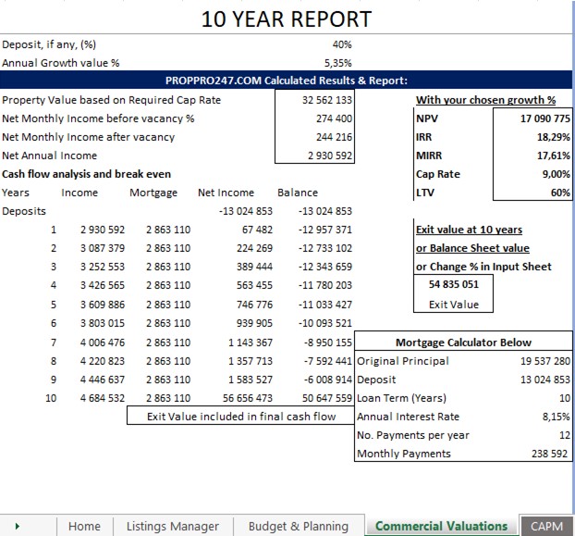Select the Mortgage column header
The width and height of the screenshot is (575, 536).
point(153,193)
